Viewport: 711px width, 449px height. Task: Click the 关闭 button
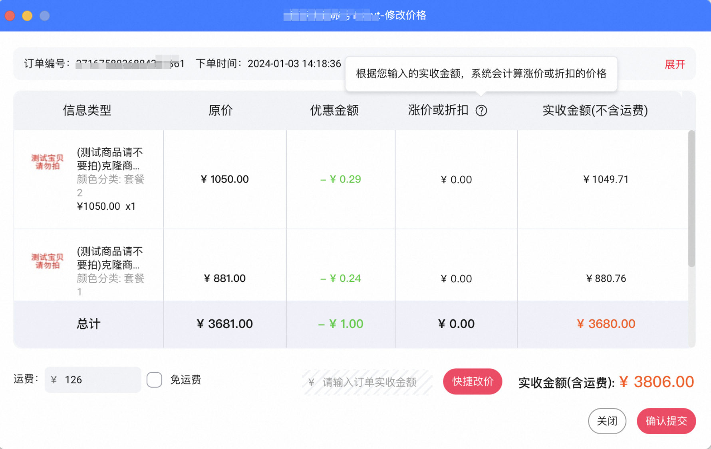coord(607,421)
